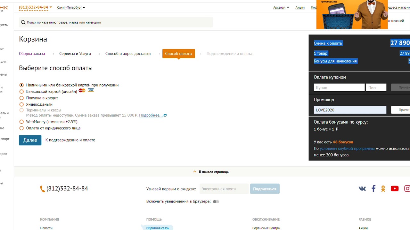The width and height of the screenshot is (410, 230).
Task: Select Банковской картой (онлайн) payment option
Action: point(21,91)
